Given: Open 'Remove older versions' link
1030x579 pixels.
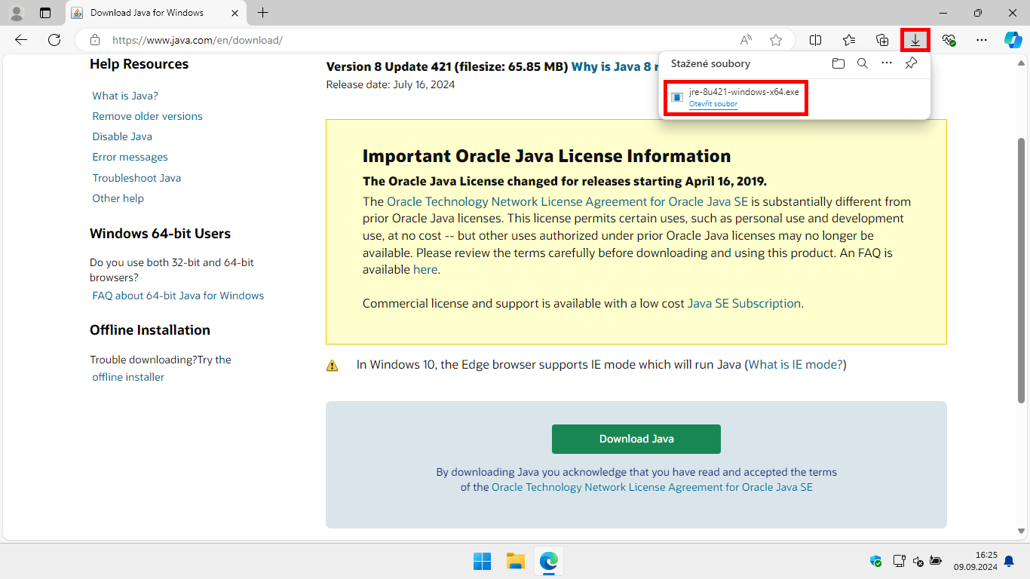Looking at the screenshot, I should pyautogui.click(x=147, y=116).
